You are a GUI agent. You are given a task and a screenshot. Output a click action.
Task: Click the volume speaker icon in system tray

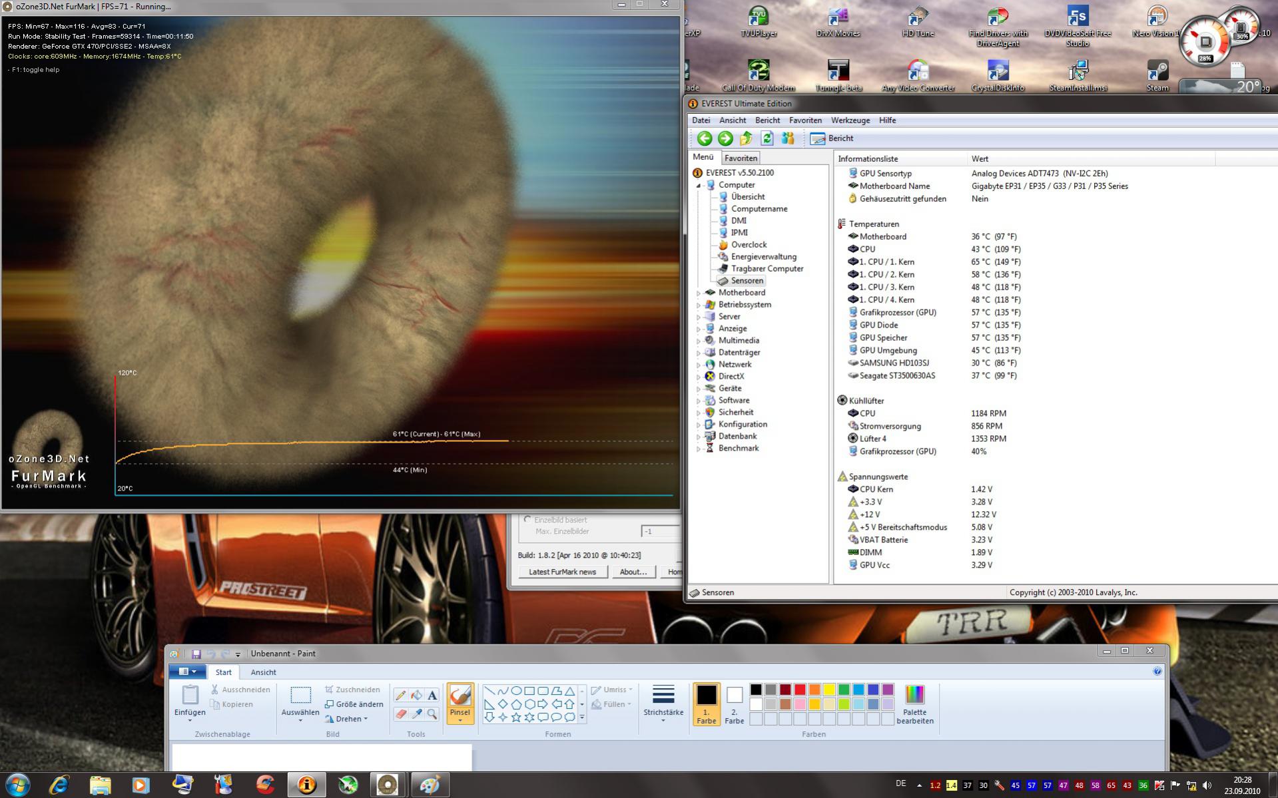coord(1207,786)
